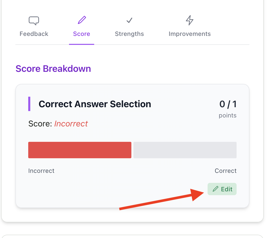The width and height of the screenshot is (272, 238).
Task: Select the Incorrect option on the score bar
Action: (x=41, y=171)
